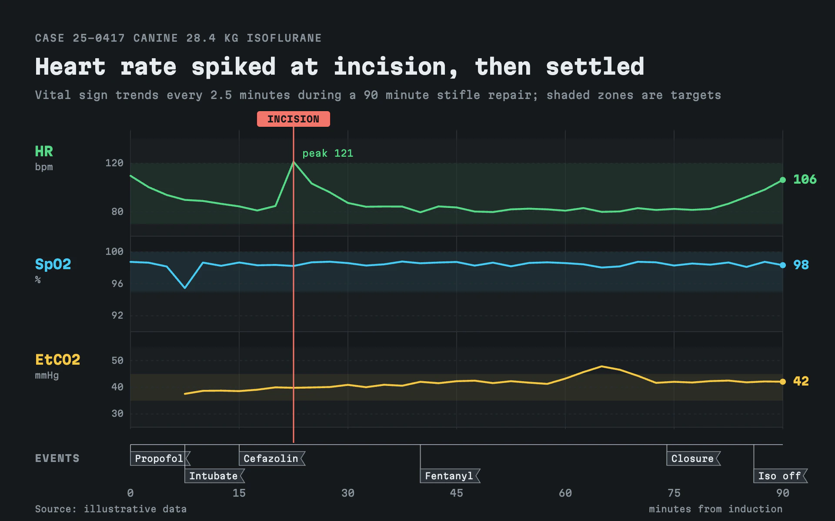Select the Intubate event flag
835x521 pixels.
click(x=215, y=476)
